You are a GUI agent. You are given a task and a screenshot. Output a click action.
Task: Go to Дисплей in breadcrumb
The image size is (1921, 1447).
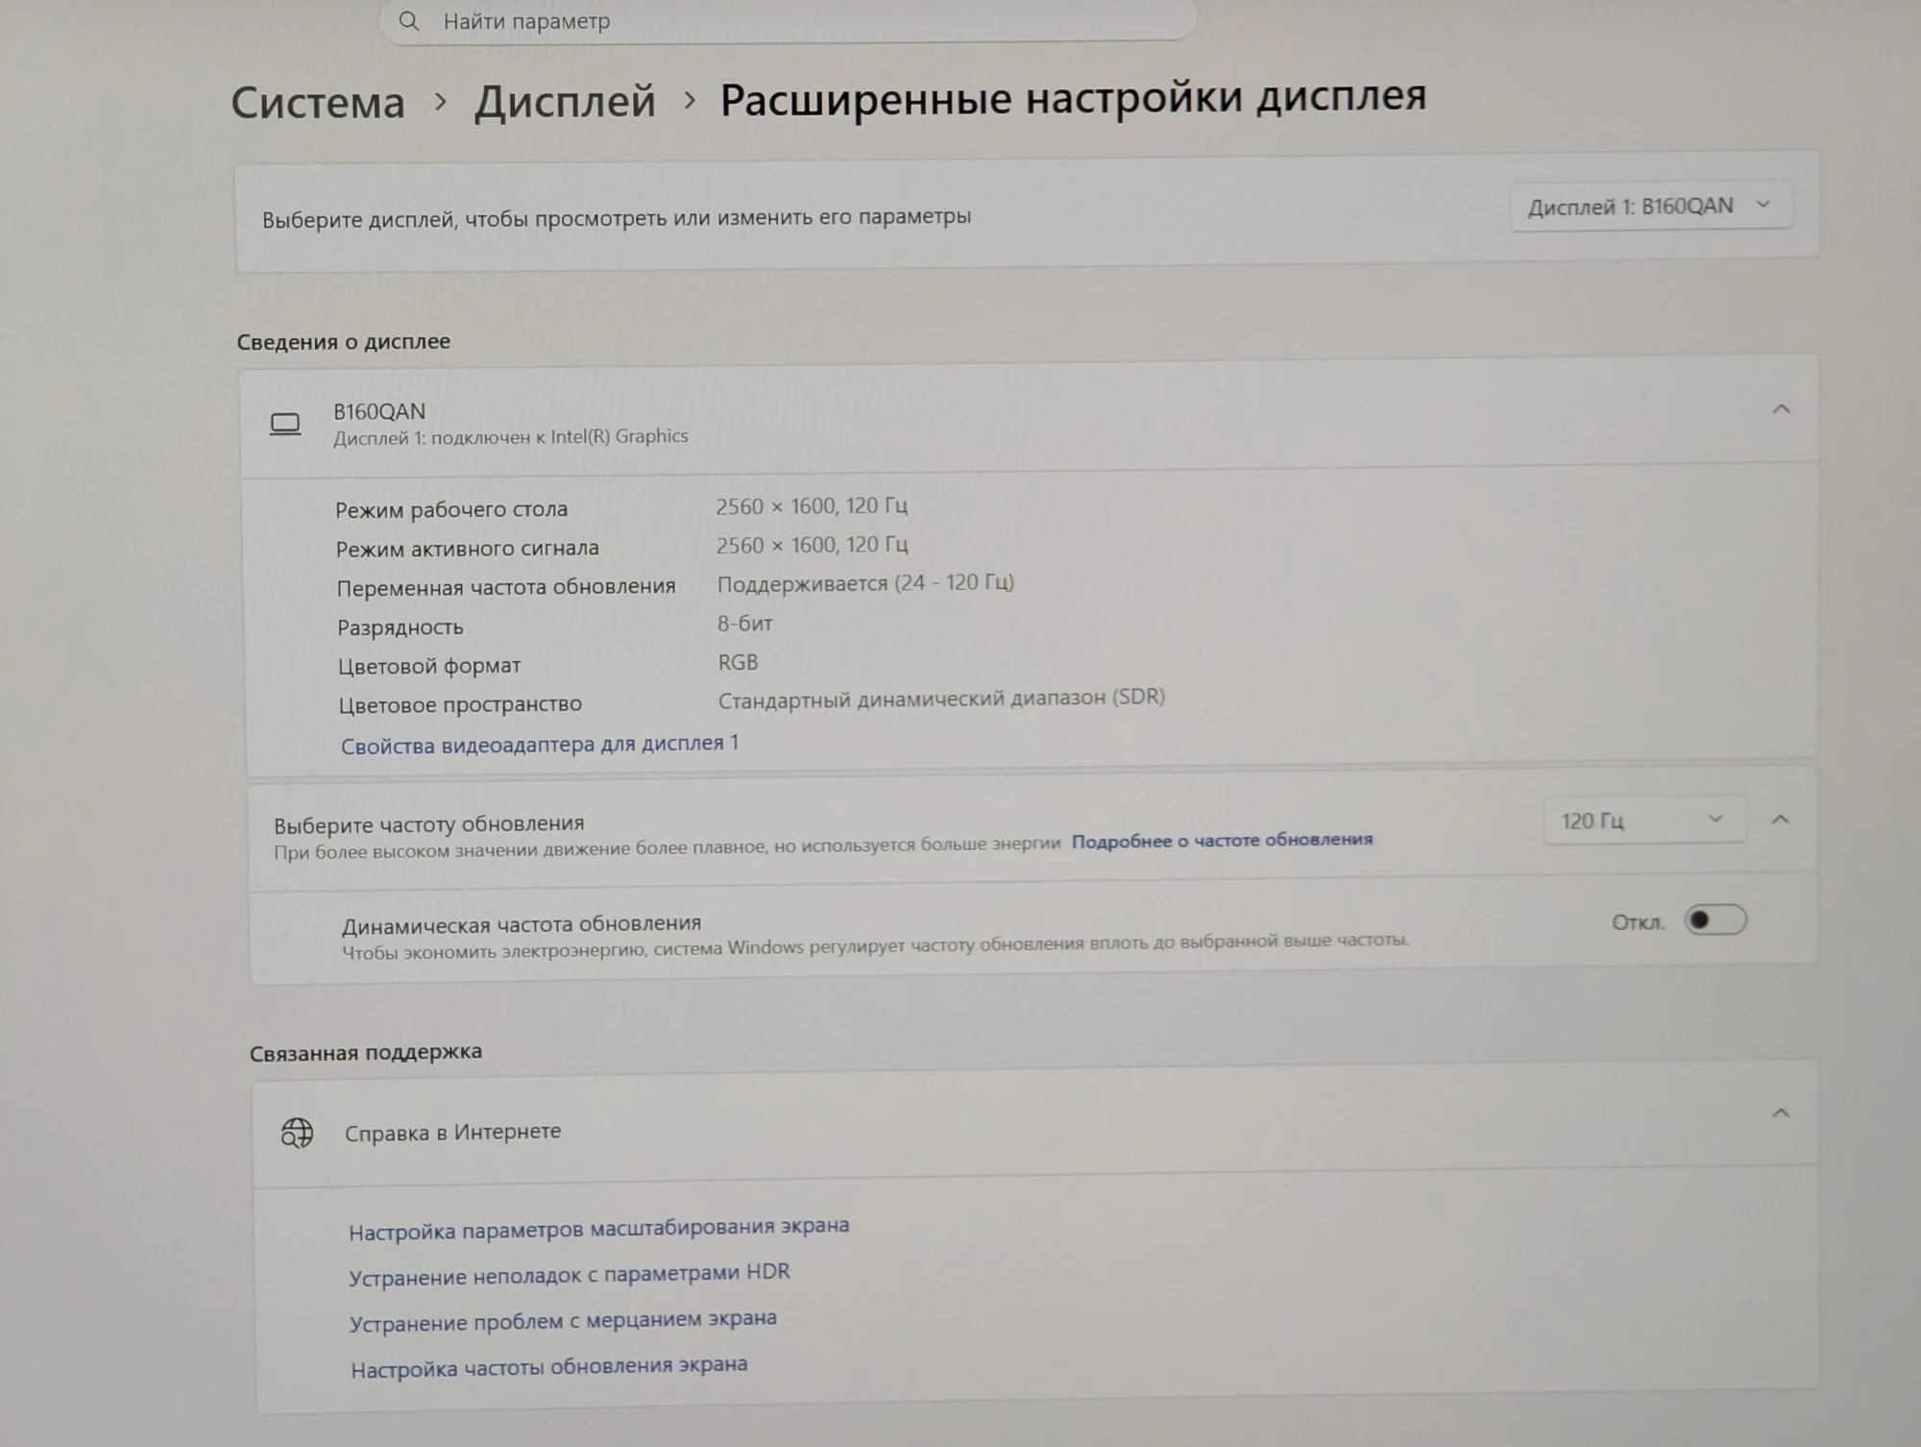(x=565, y=101)
